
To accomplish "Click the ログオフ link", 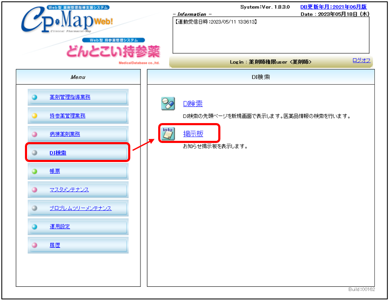I will 361,60.
